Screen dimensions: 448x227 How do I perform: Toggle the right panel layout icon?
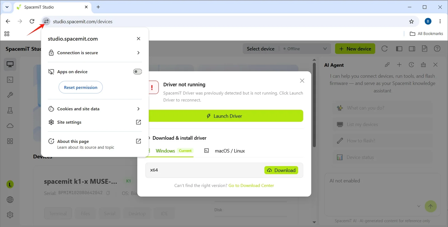coord(412,49)
